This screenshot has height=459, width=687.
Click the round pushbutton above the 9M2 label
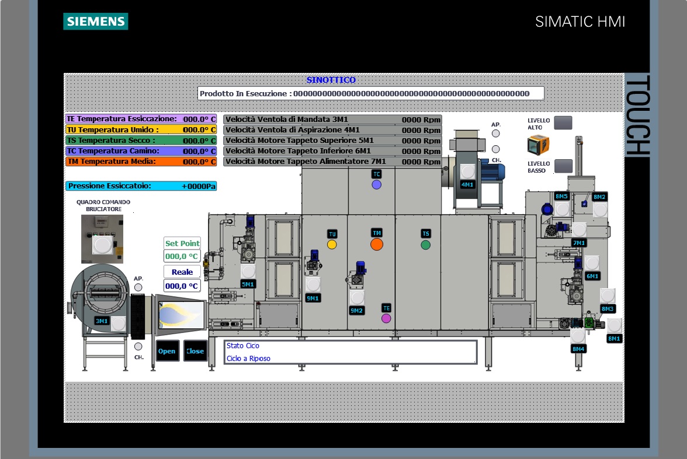[x=357, y=297]
